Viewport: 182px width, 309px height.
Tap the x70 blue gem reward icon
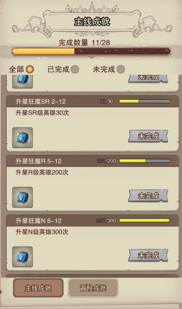point(23,197)
